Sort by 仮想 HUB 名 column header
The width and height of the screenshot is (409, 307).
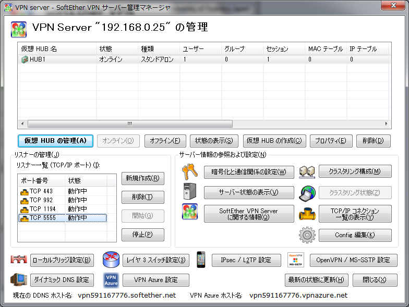(57, 49)
